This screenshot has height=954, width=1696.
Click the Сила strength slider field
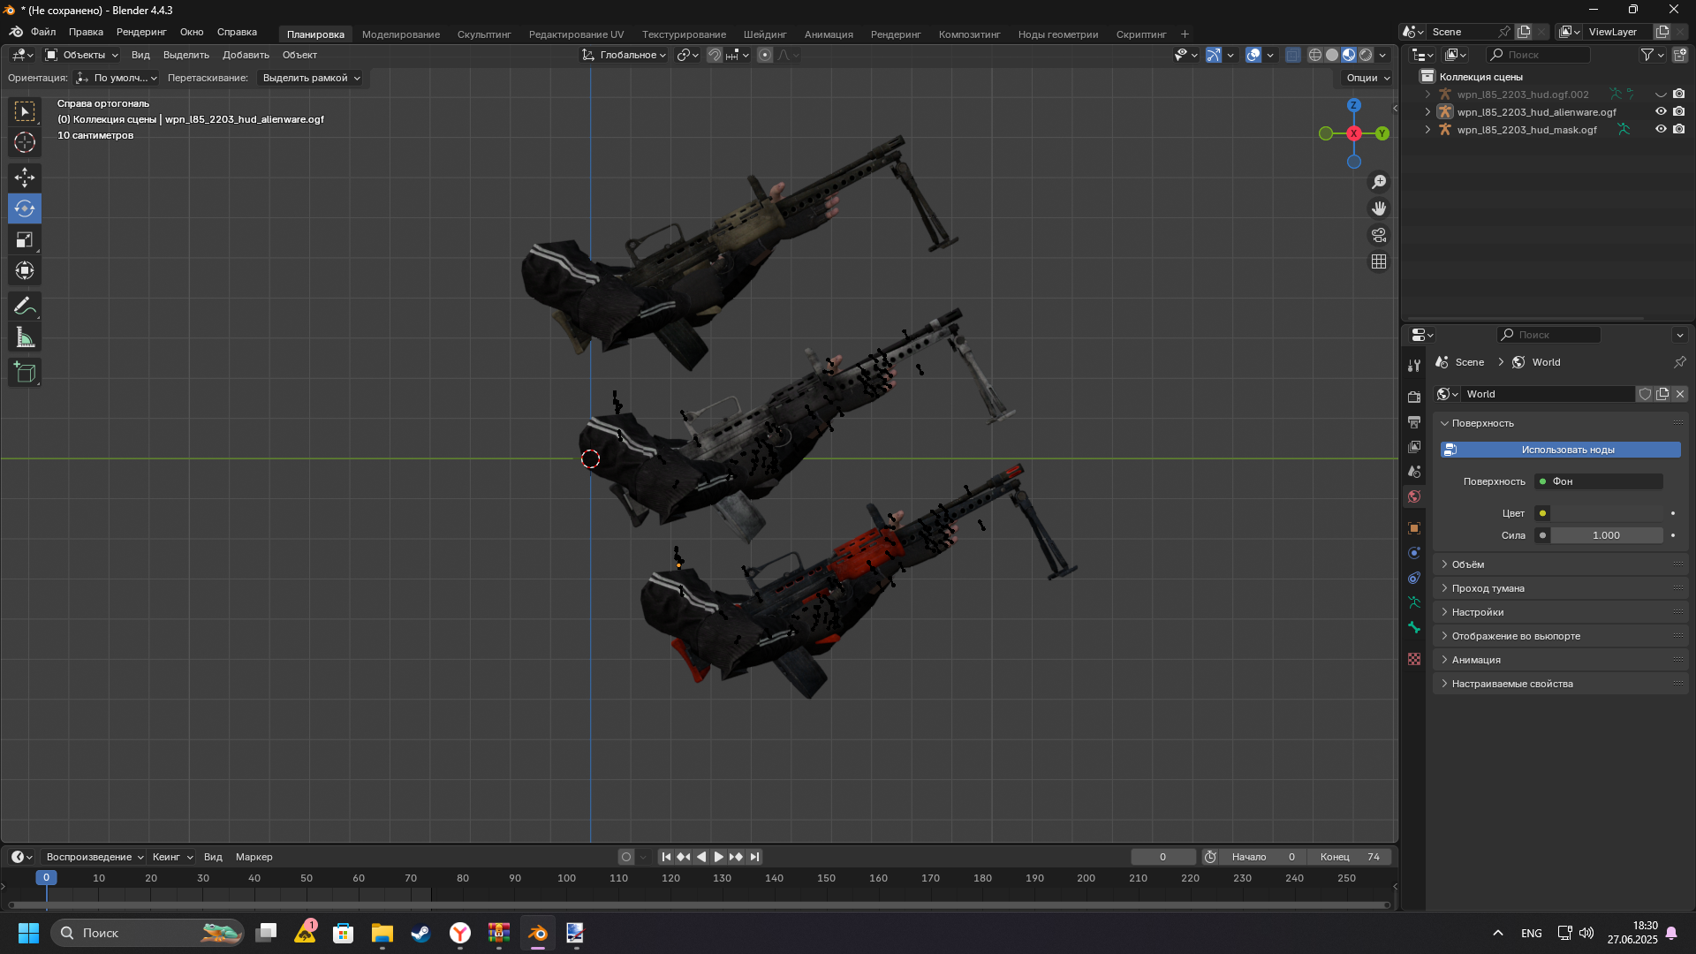point(1606,535)
